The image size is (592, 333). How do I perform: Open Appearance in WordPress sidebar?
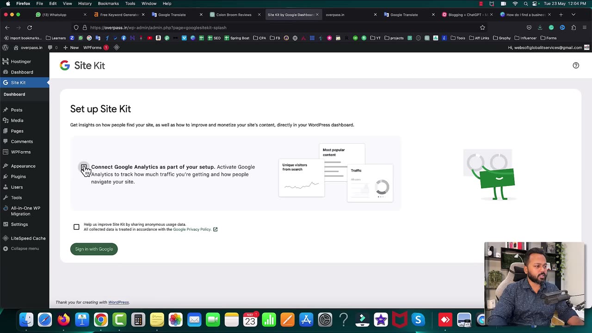tap(23, 166)
